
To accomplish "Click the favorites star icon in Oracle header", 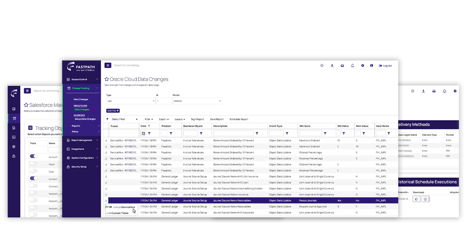I will point(322,66).
